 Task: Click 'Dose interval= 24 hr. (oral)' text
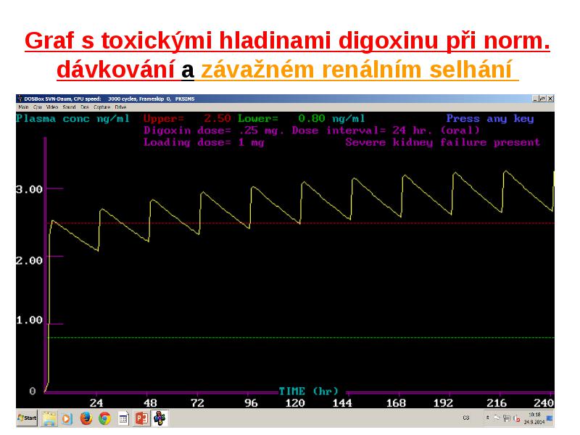click(386, 130)
